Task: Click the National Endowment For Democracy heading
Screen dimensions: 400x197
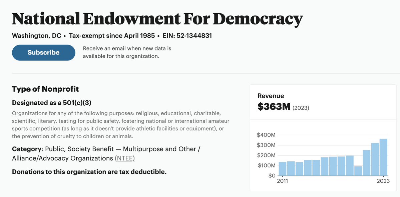Action: (x=157, y=19)
